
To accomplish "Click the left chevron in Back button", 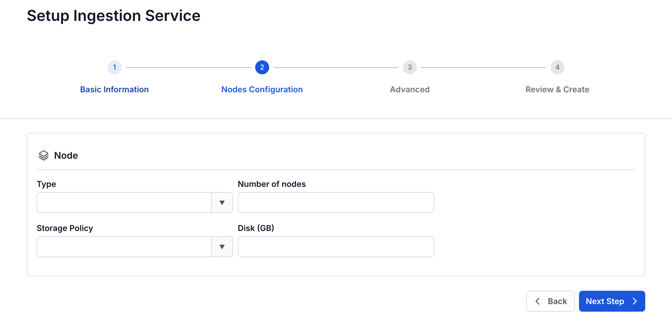I will (x=538, y=301).
